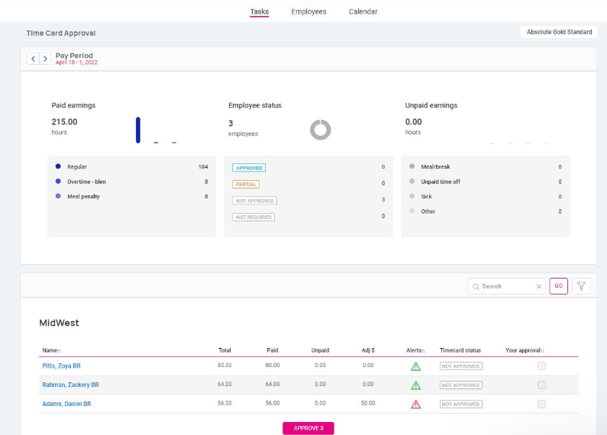Check approval box for Rahman, Zackery BR
The width and height of the screenshot is (607, 435).
(x=541, y=385)
